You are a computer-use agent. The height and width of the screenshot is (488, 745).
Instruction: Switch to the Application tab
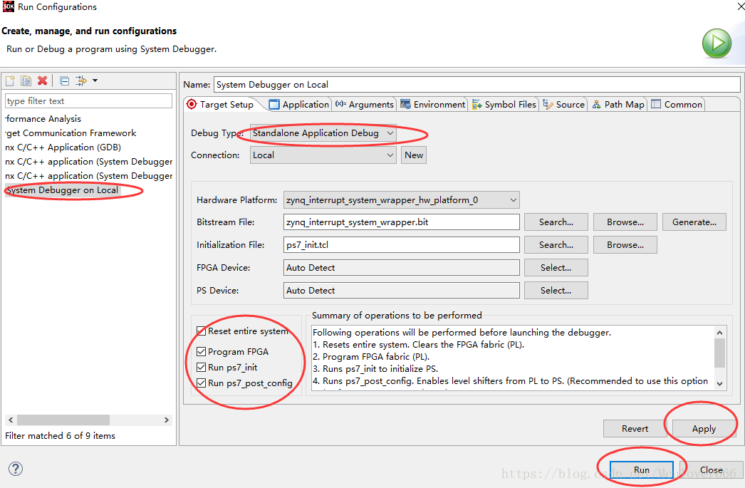pyautogui.click(x=299, y=104)
